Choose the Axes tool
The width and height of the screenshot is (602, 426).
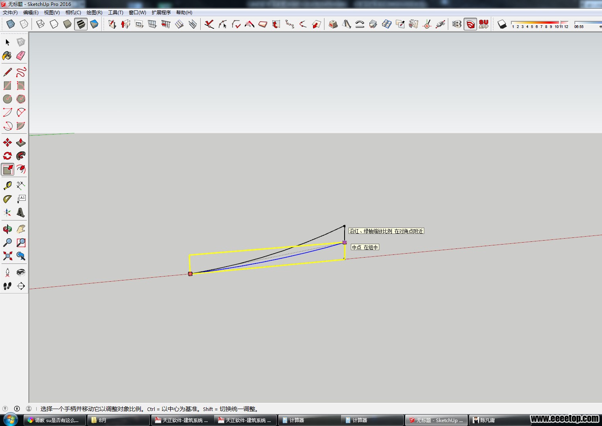click(x=7, y=213)
